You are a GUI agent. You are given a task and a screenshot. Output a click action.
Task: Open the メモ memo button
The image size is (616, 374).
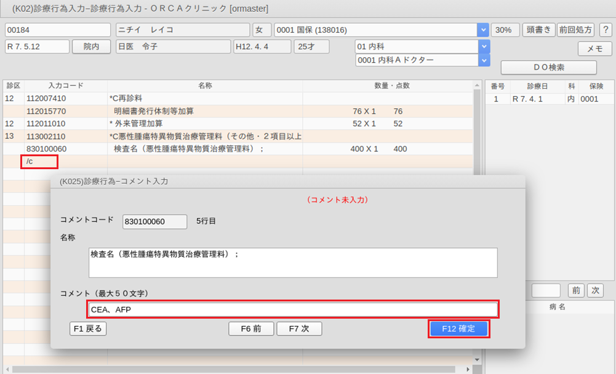(x=594, y=49)
